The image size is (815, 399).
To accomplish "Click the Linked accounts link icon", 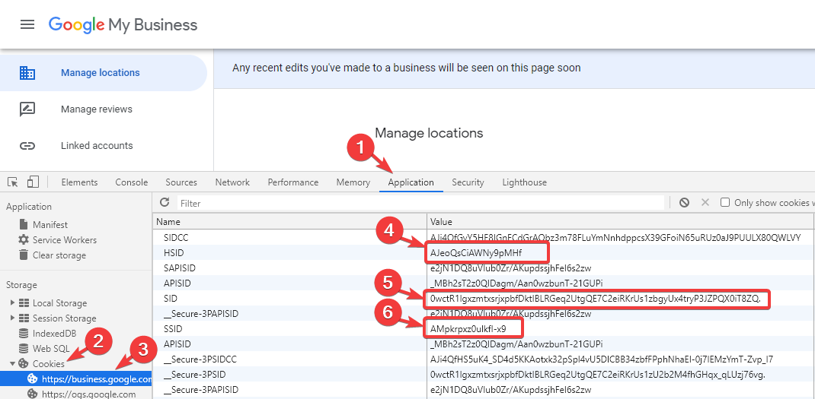I will 27,146.
